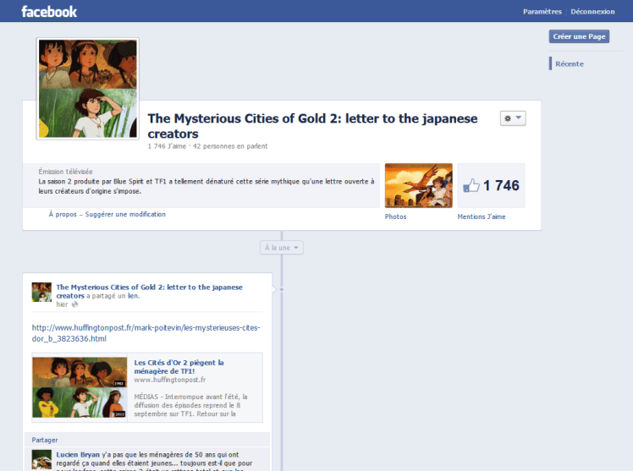Screen dimensions: 633x471
Task: Click Lucien Bryan's avatar in the comments
Action: (41, 459)
